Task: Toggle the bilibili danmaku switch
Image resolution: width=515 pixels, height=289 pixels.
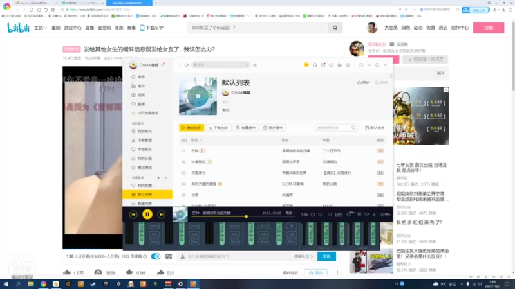Action: click(x=156, y=256)
